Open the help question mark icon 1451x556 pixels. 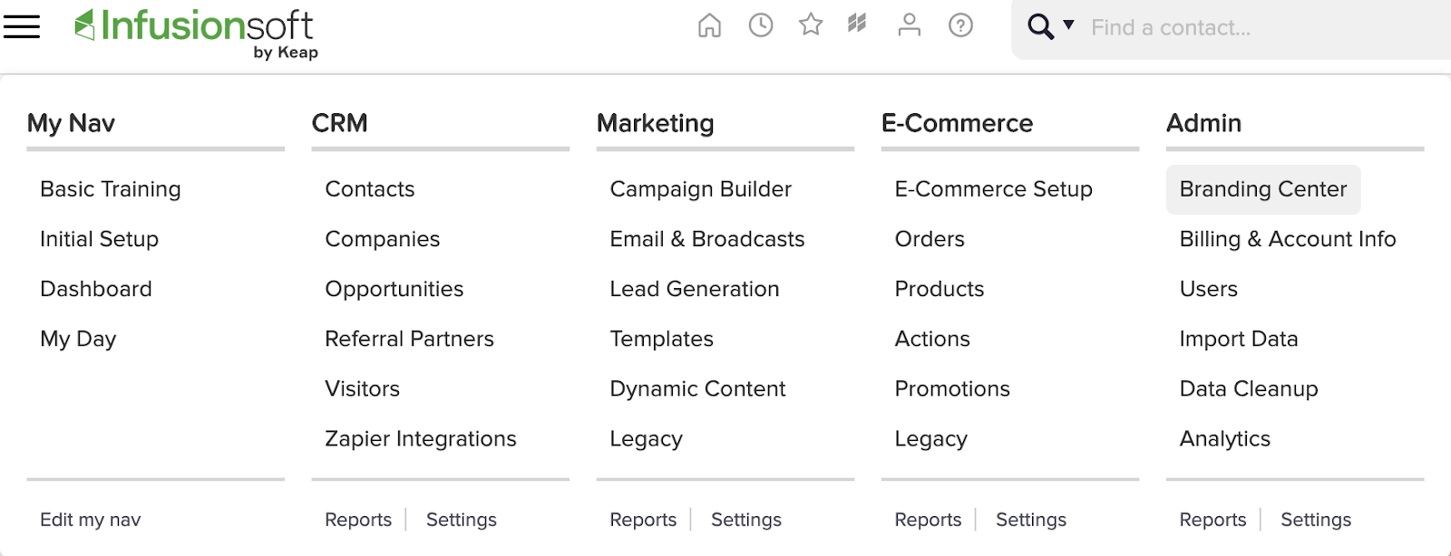(960, 25)
